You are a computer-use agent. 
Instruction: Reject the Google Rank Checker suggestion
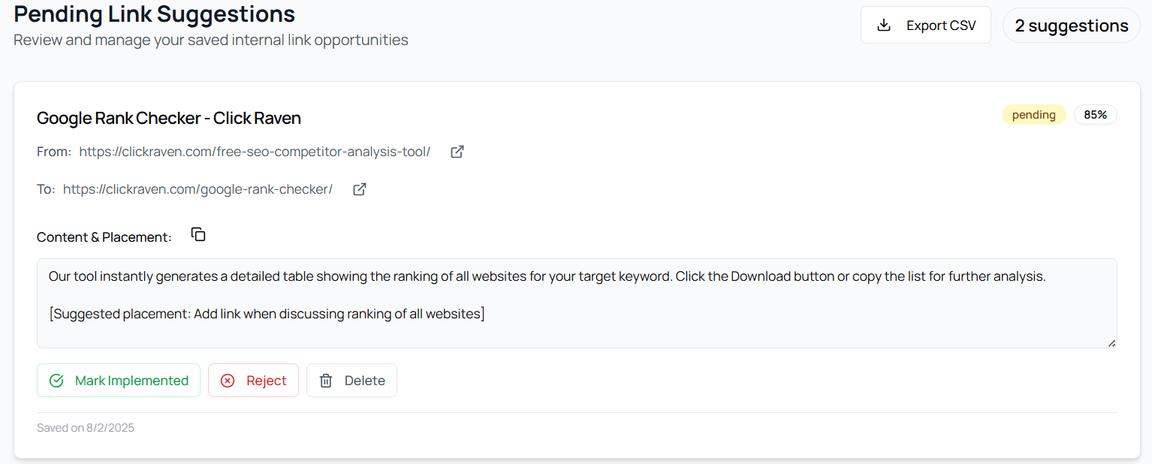(x=253, y=381)
